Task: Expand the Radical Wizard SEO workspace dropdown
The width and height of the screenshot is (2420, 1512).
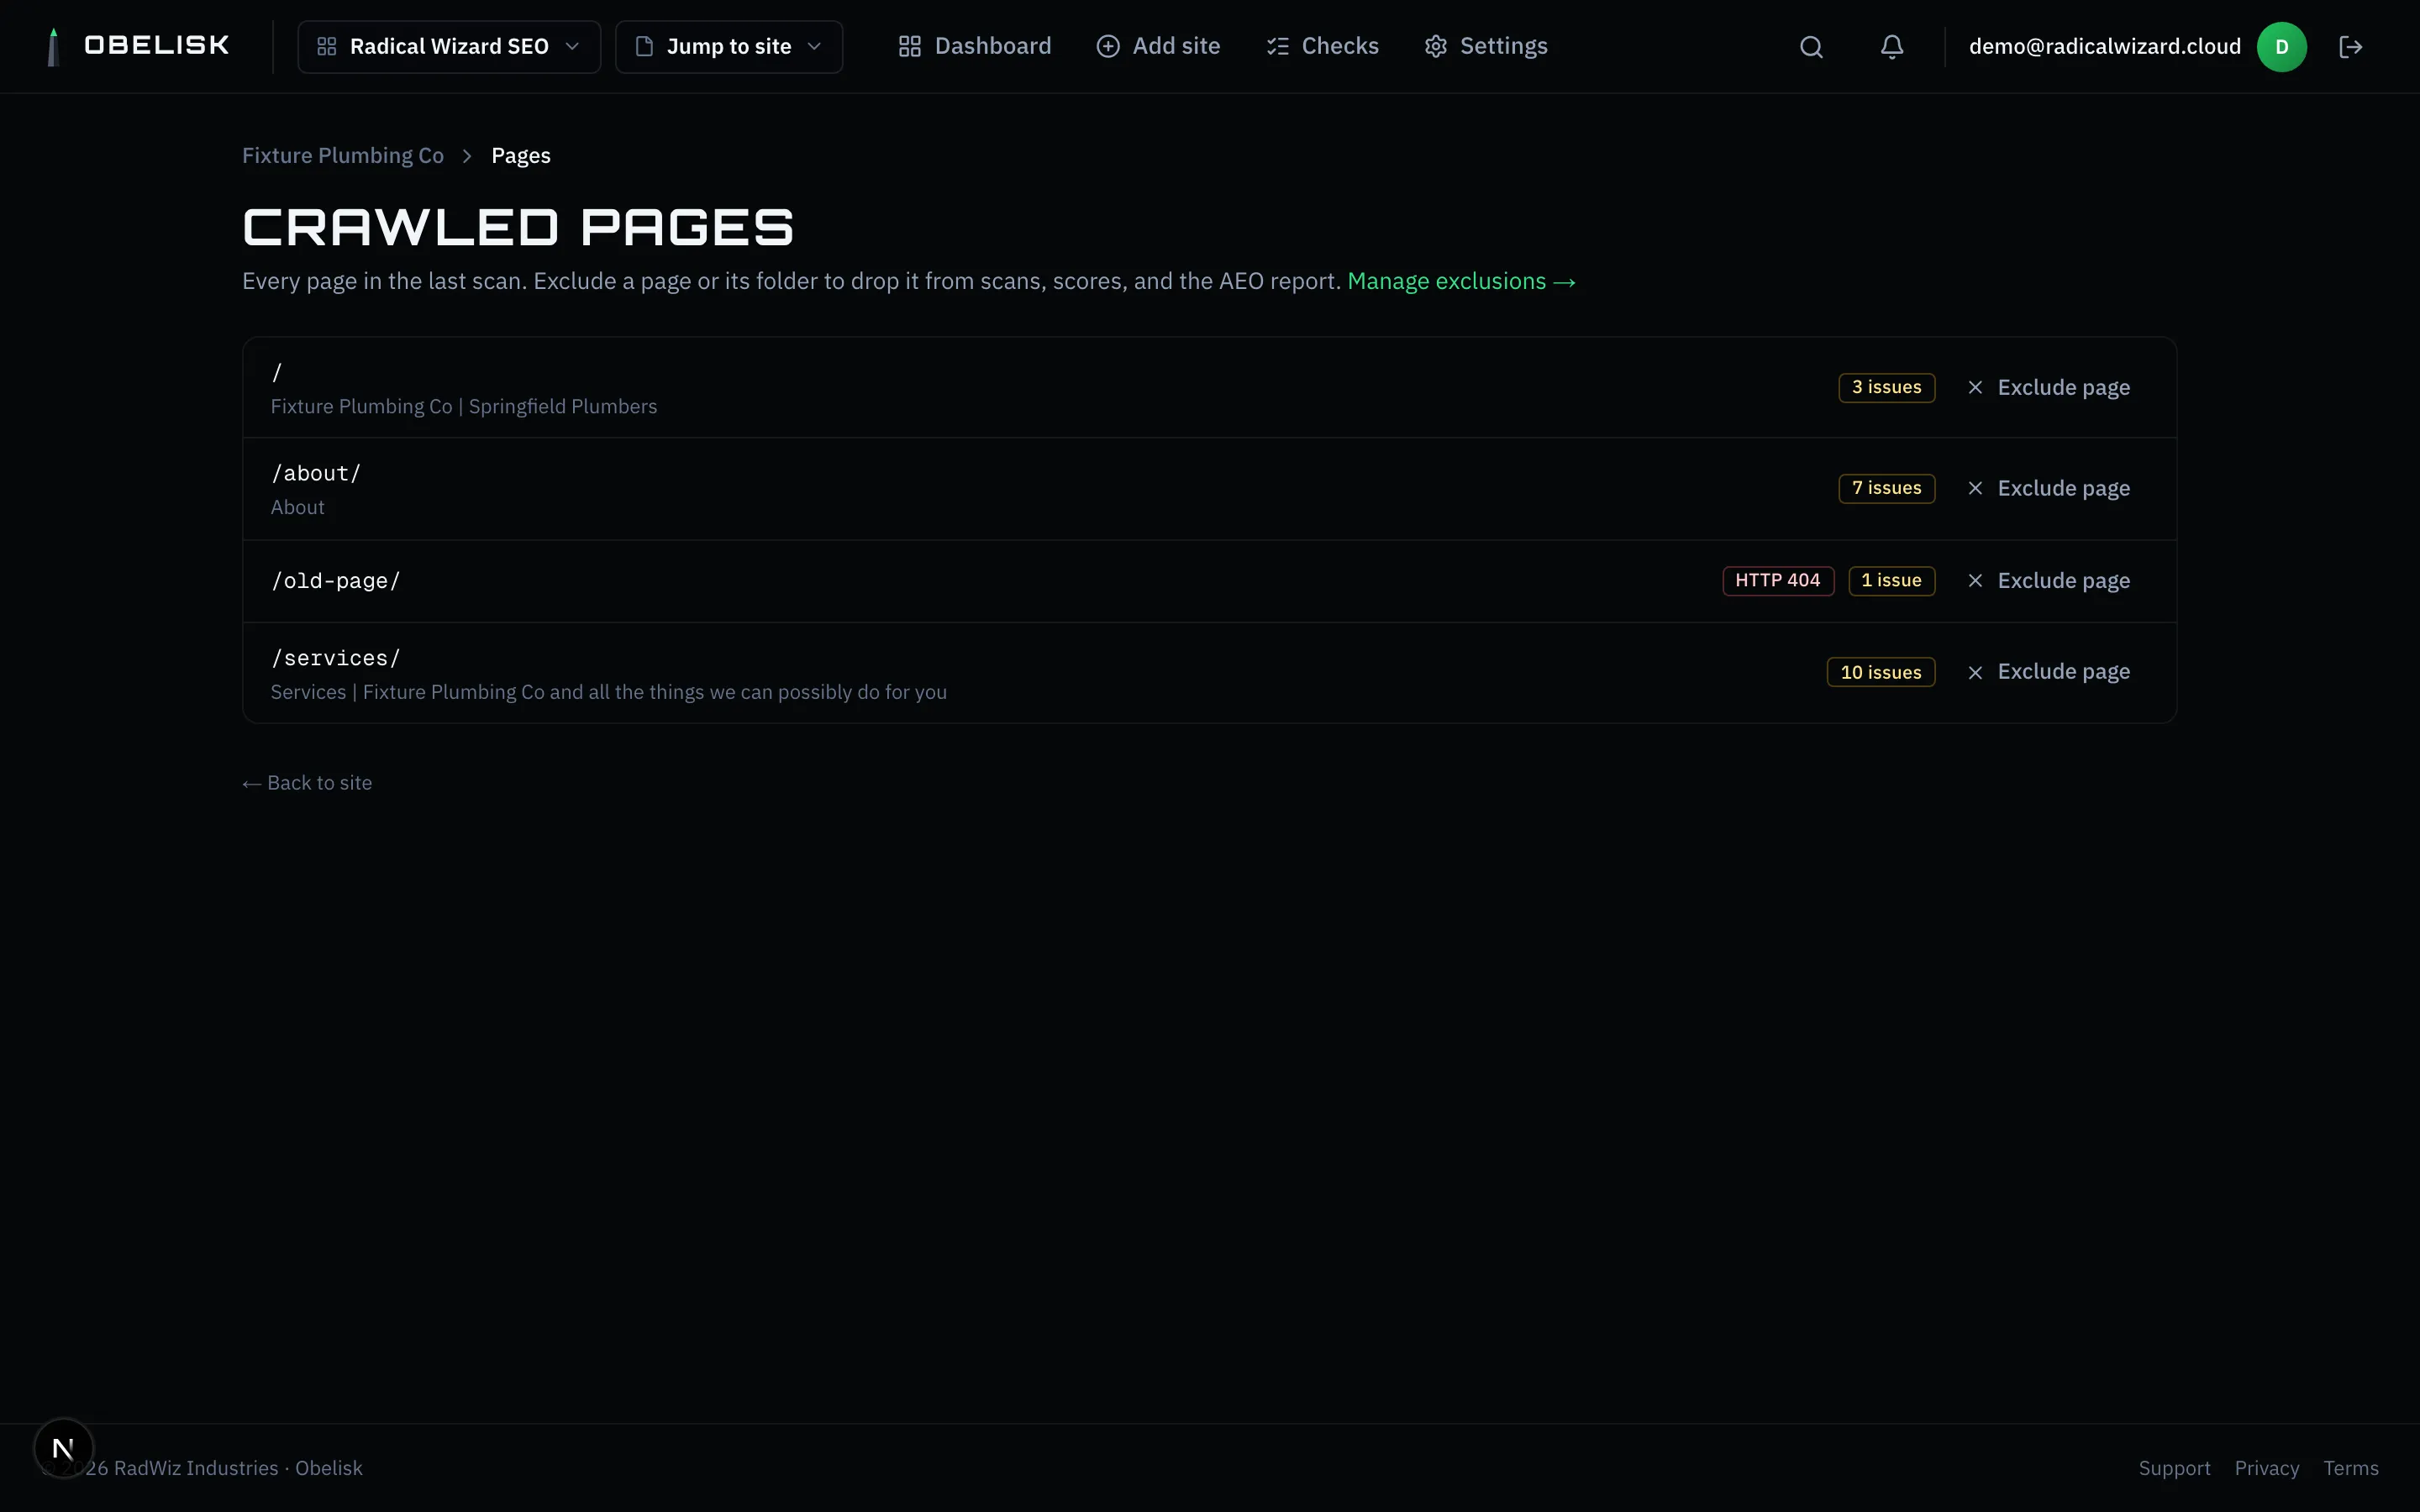Action: [x=449, y=47]
